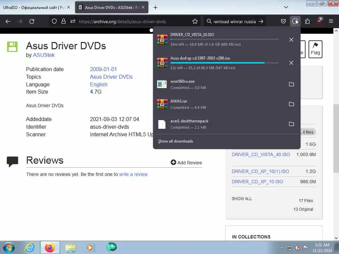Click the English language link
339x254 pixels.
99,84
